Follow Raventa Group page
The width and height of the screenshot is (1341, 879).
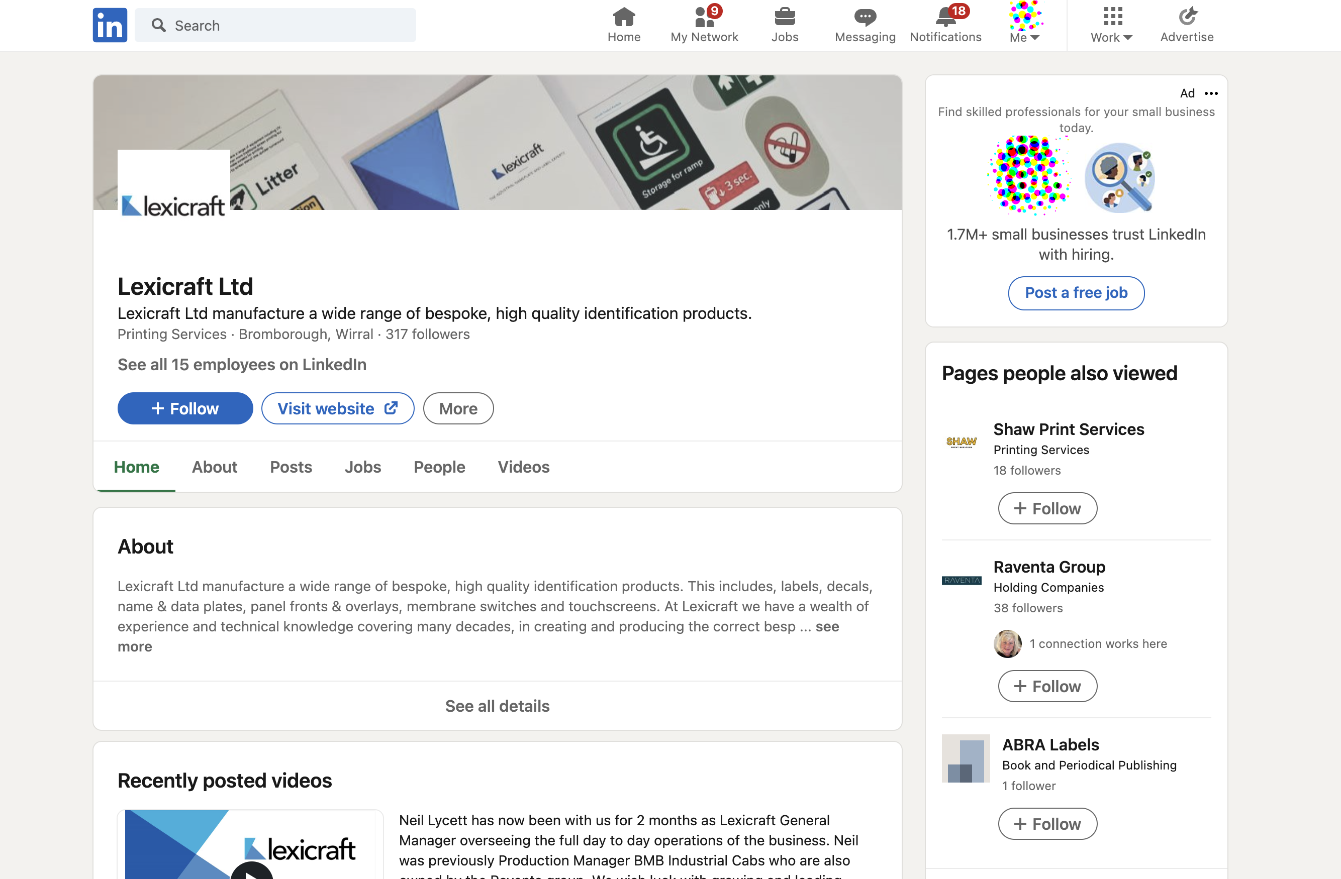click(1046, 685)
